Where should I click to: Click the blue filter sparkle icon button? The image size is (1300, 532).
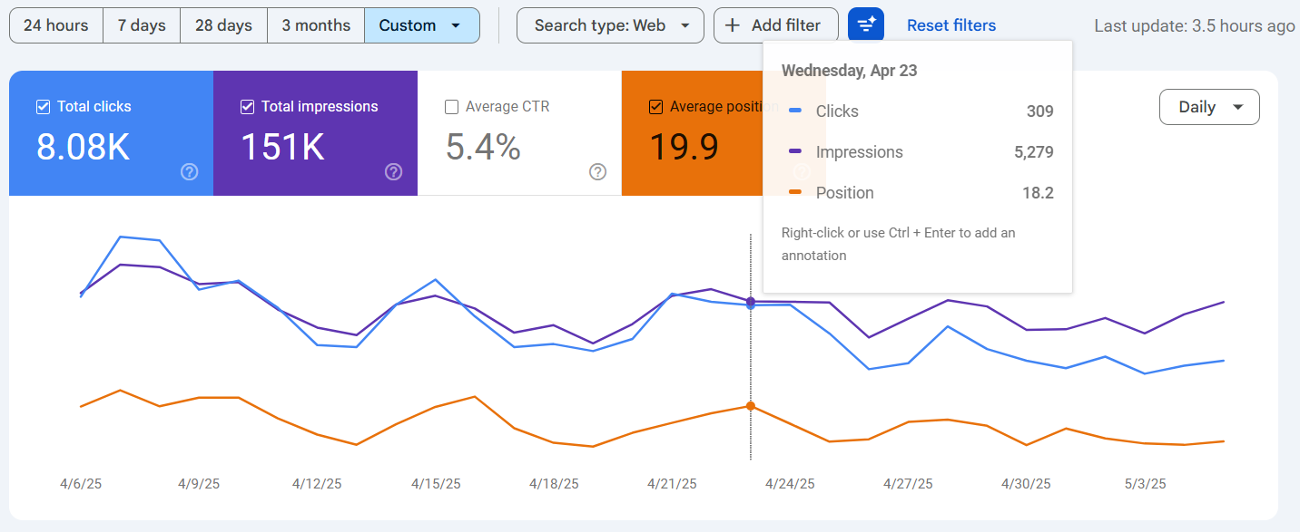point(866,24)
